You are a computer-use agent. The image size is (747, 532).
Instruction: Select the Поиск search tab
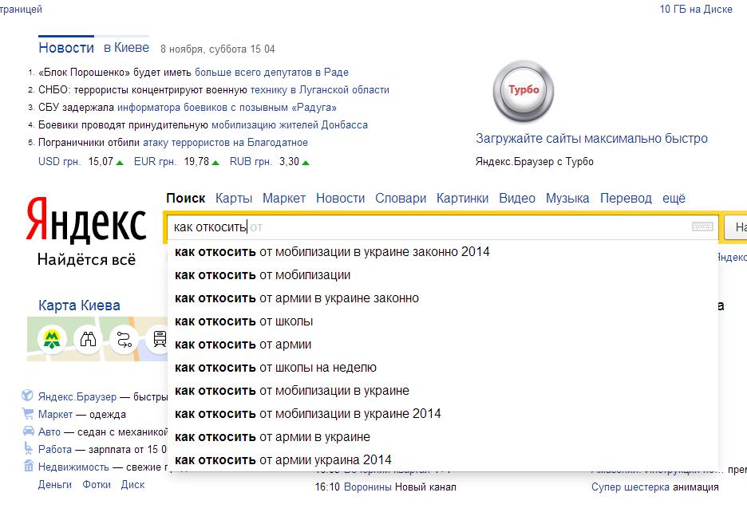(186, 198)
